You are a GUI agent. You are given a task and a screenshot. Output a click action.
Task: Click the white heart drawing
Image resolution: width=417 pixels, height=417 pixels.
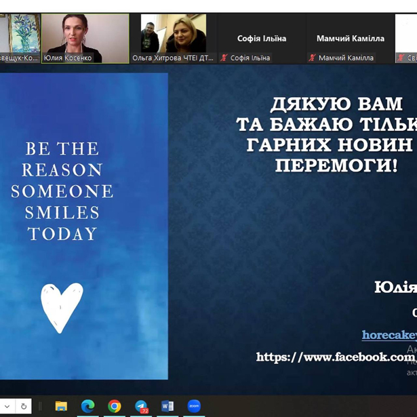pyautogui.click(x=62, y=308)
